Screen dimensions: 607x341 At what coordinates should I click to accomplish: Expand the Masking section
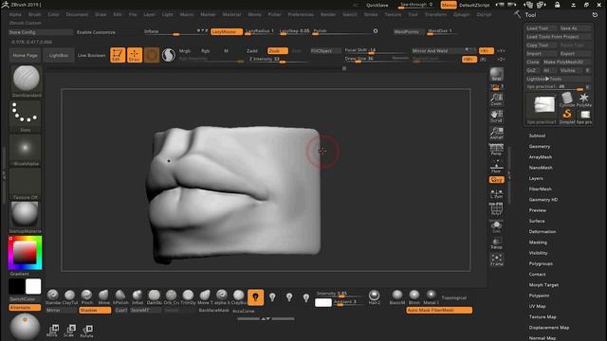(538, 242)
